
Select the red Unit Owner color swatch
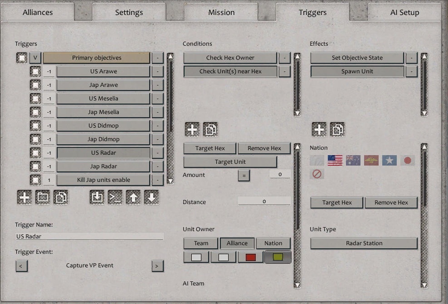point(251,257)
